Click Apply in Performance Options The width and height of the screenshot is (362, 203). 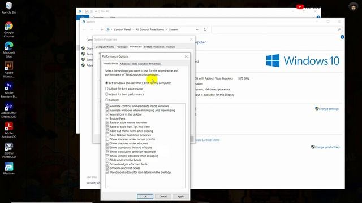[180, 196]
